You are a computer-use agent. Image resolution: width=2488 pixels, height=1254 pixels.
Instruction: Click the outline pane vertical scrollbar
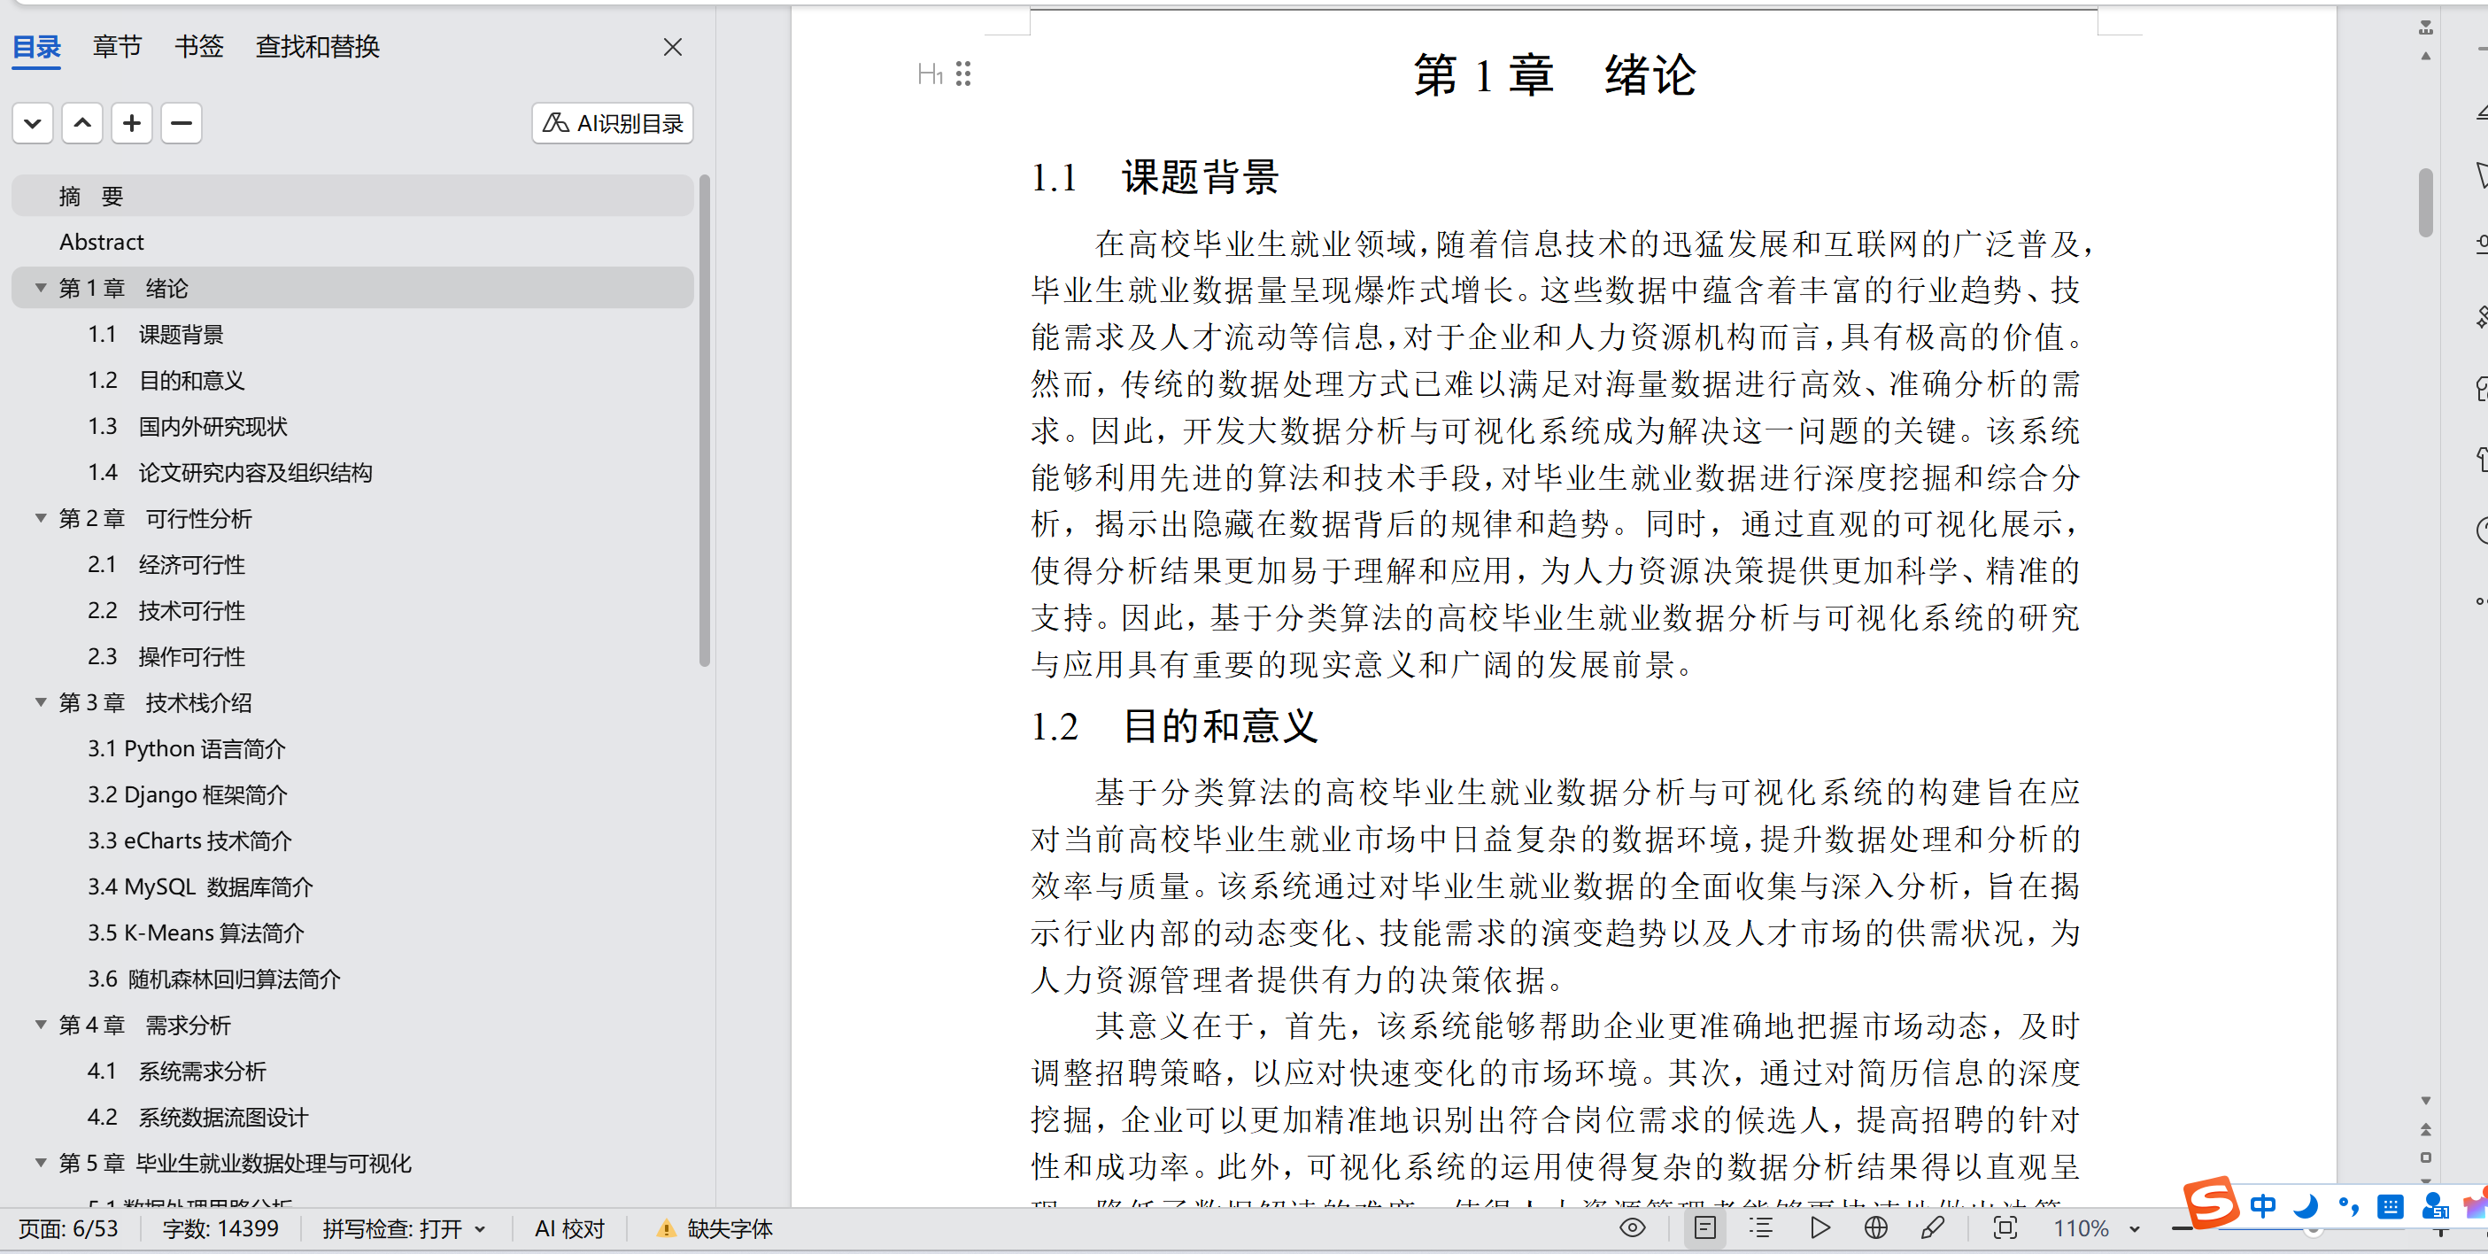pos(704,421)
